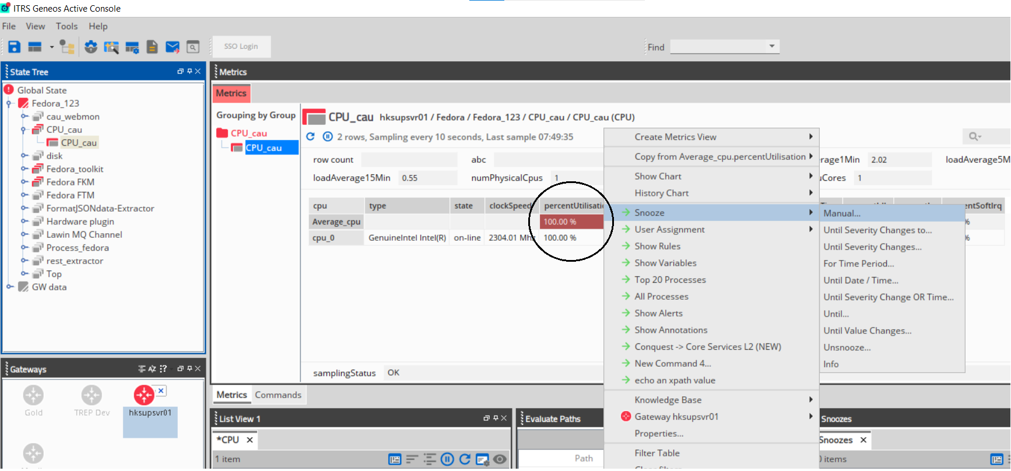This screenshot has width=1011, height=471.
Task: Click the search window toolbar icon
Action: point(193,47)
